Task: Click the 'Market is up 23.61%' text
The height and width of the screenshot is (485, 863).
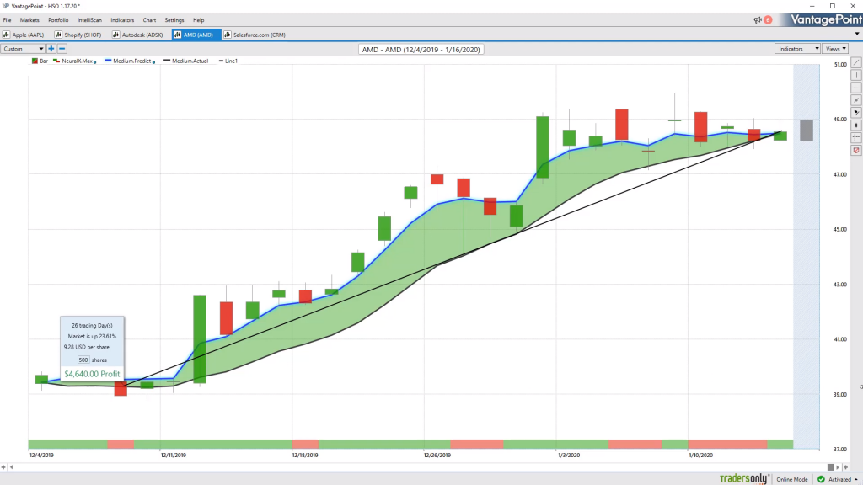Action: (92, 336)
